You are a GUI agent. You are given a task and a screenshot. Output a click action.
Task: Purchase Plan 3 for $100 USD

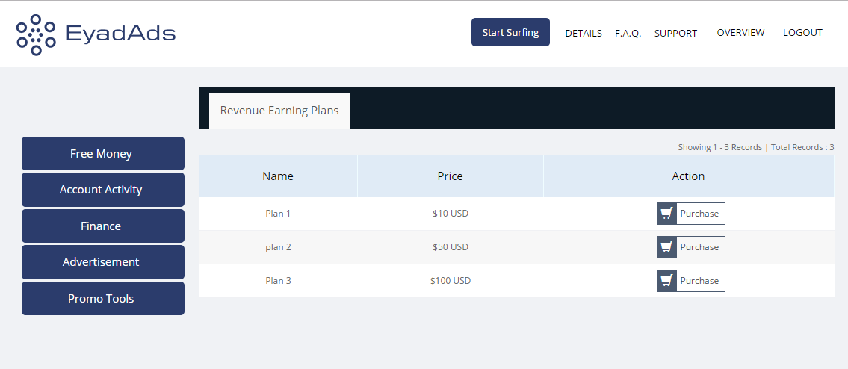click(690, 281)
